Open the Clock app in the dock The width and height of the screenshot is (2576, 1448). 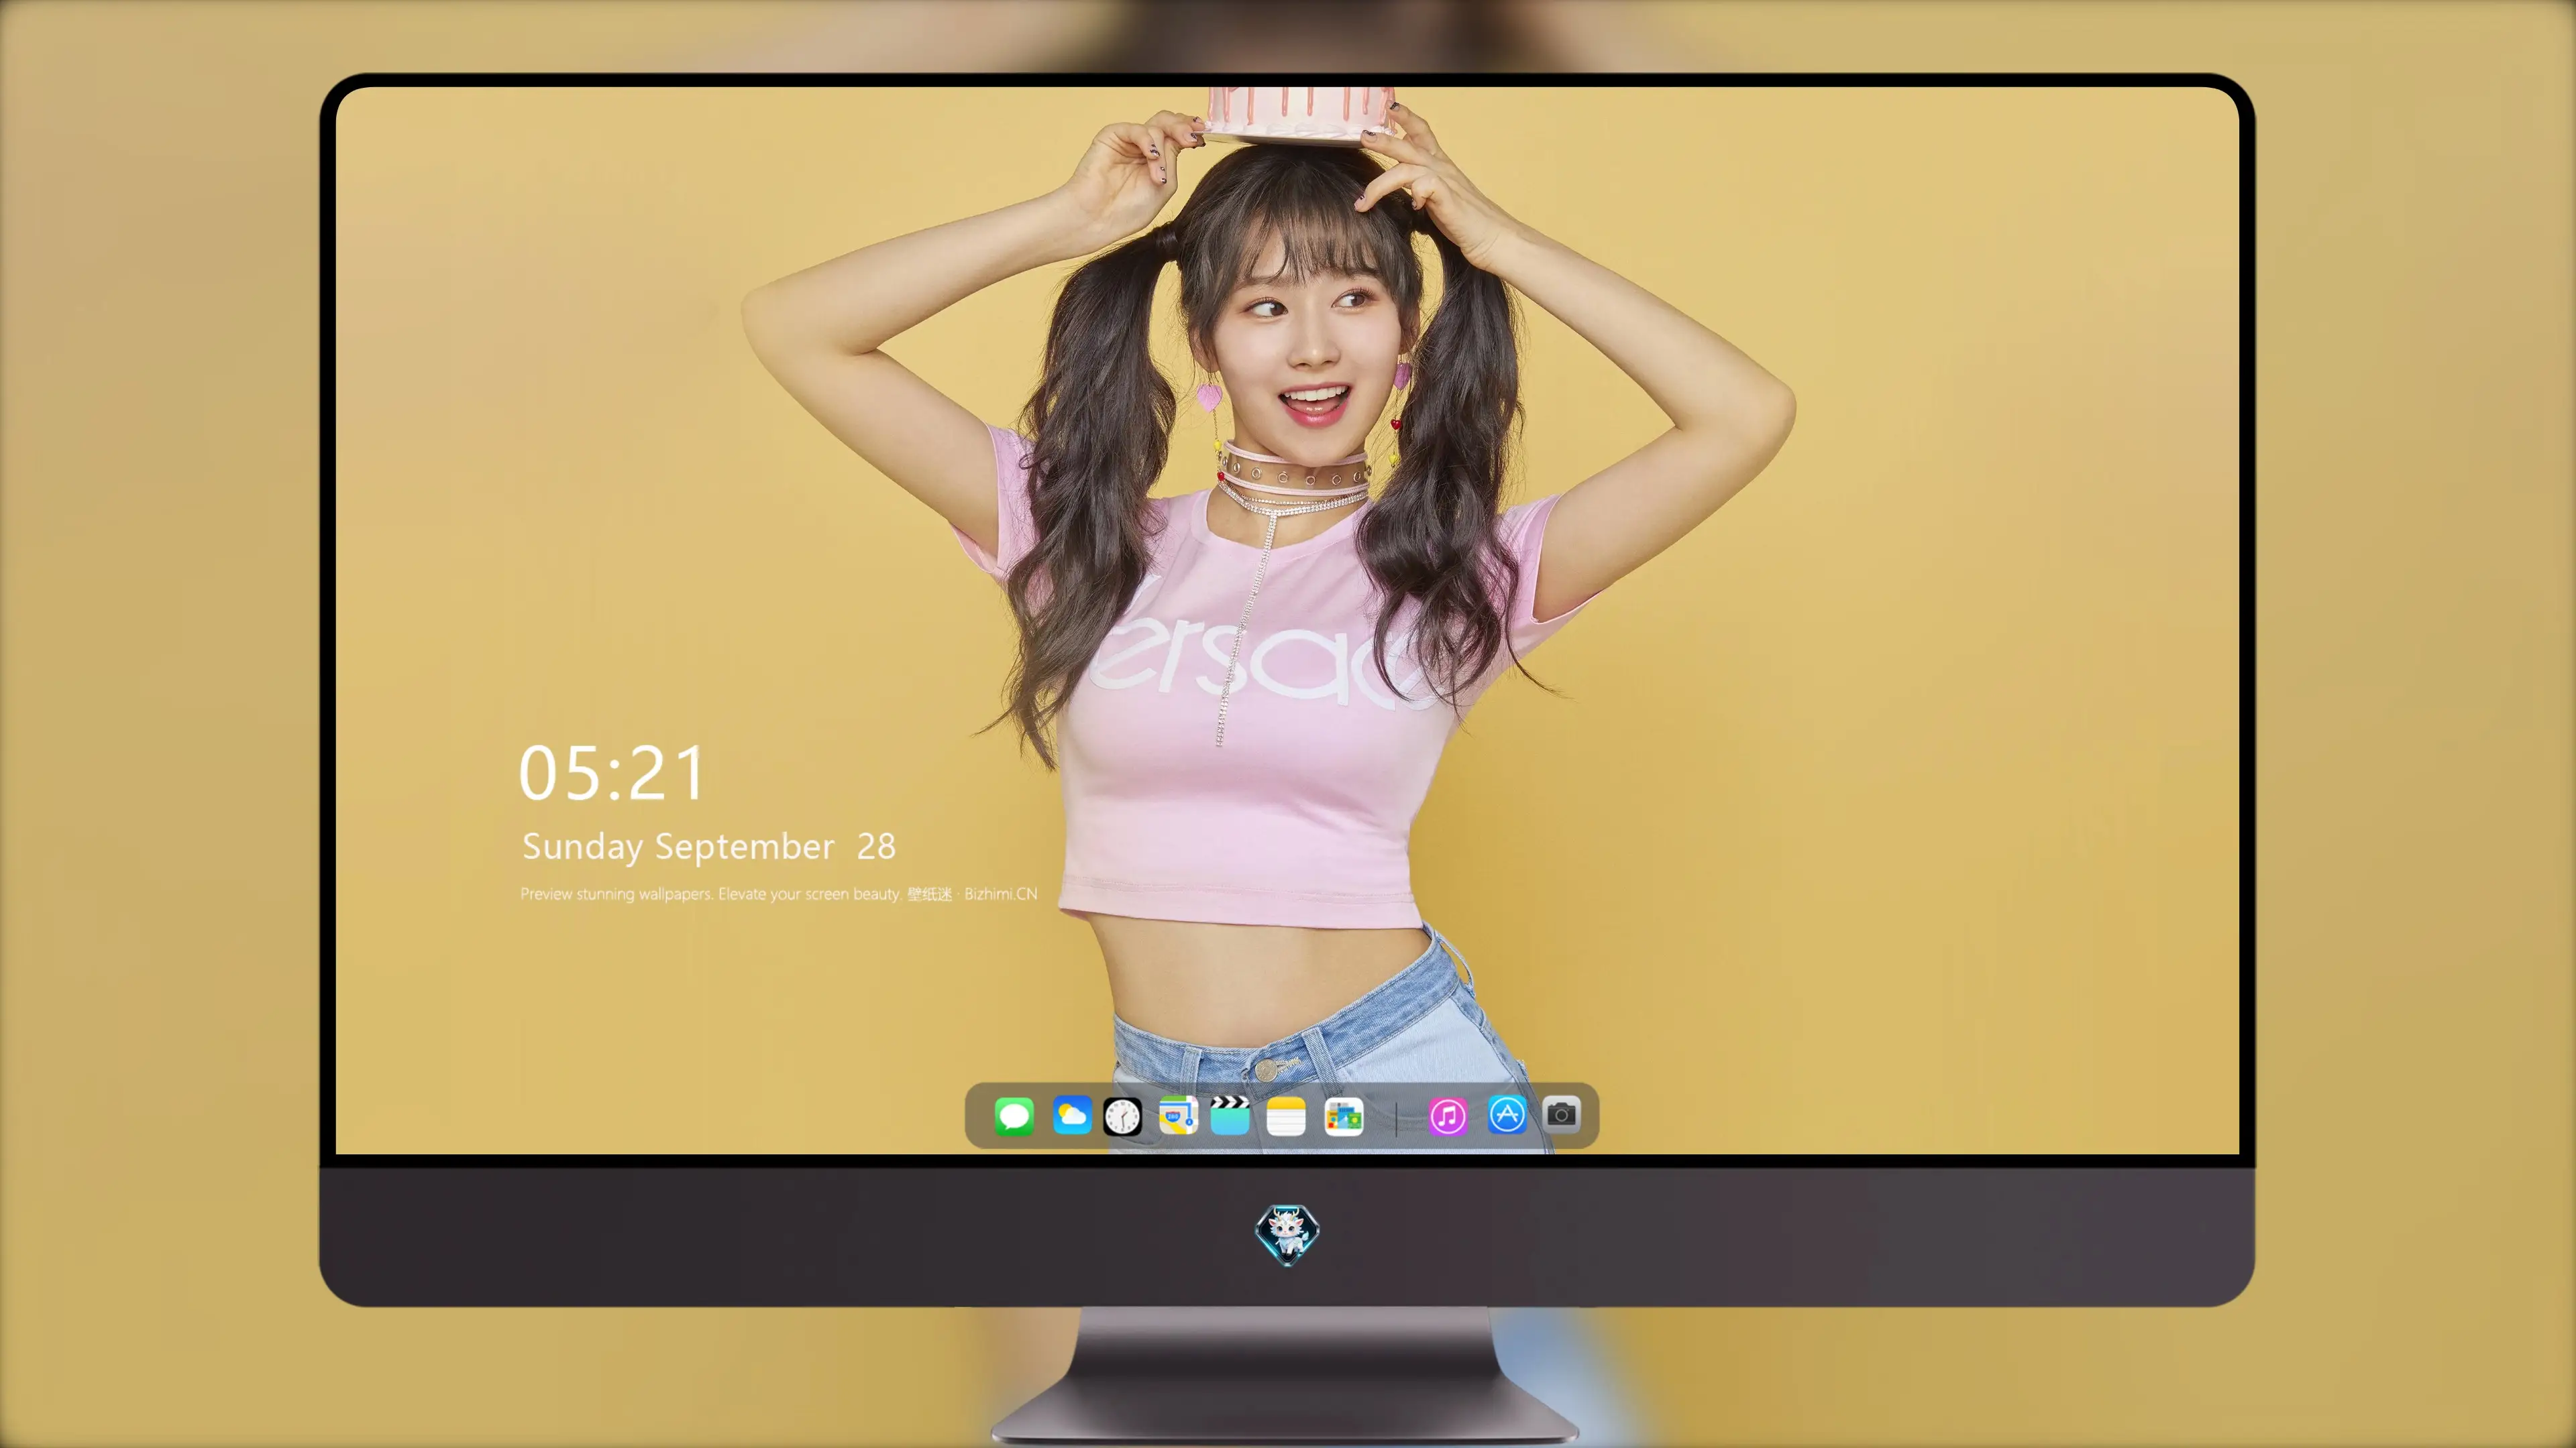(1122, 1116)
